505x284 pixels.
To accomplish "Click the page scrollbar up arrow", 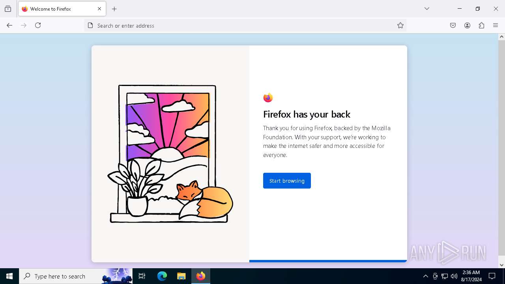I will [x=501, y=37].
